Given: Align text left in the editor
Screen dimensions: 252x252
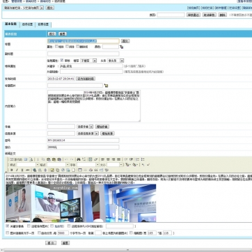Looking at the screenshot, I should 102,159.
